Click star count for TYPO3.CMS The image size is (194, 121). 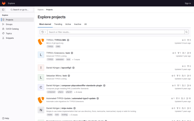184,40
